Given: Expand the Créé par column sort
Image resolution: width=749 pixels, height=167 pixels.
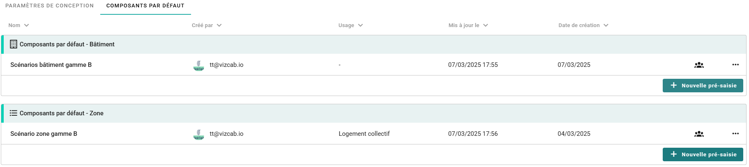Looking at the screenshot, I should tap(219, 25).
